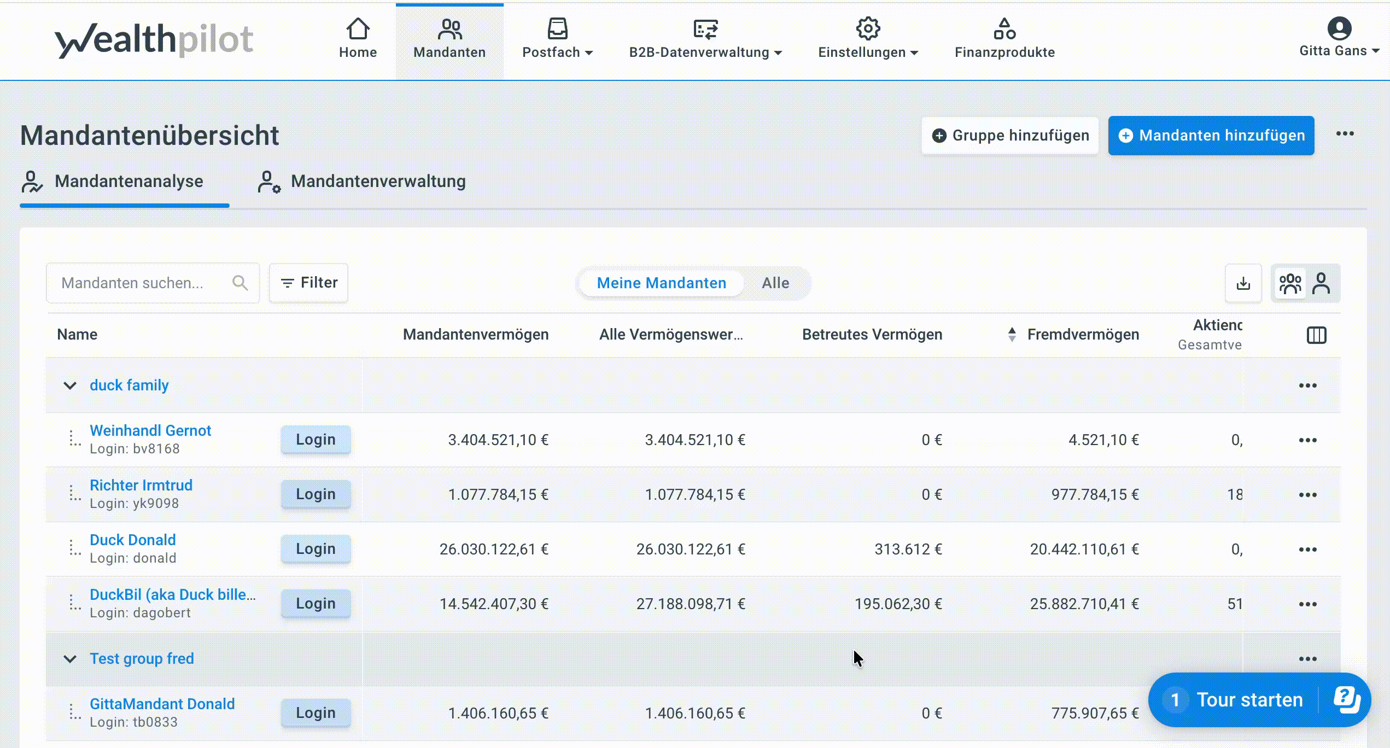Image resolution: width=1390 pixels, height=748 pixels.
Task: Open the page overflow menu beside Mandanten hinzufügen
Action: pyautogui.click(x=1345, y=134)
